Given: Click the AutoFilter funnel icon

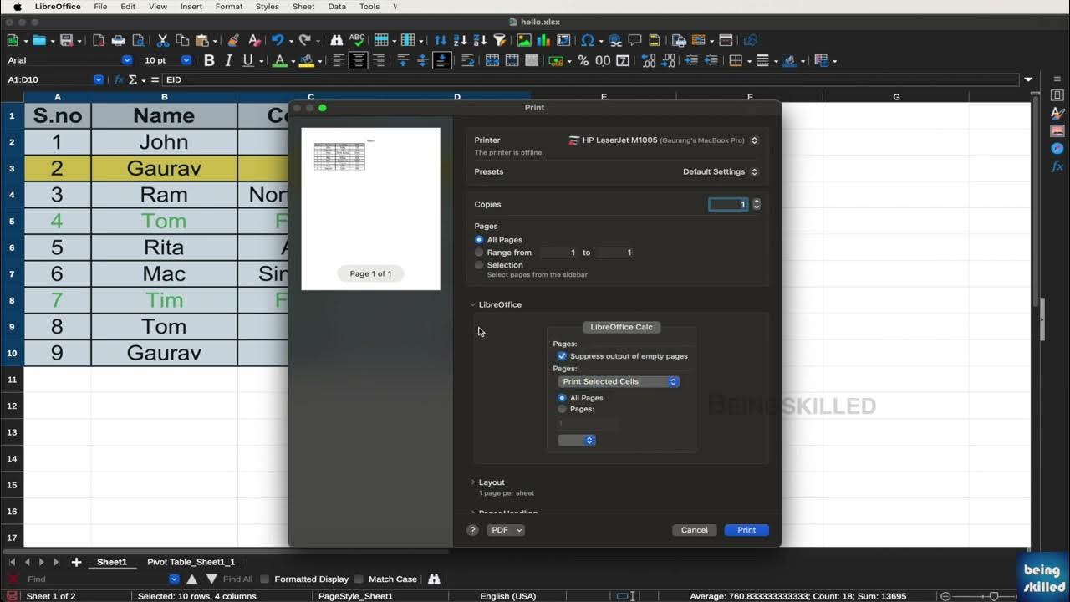Looking at the screenshot, I should point(500,40).
